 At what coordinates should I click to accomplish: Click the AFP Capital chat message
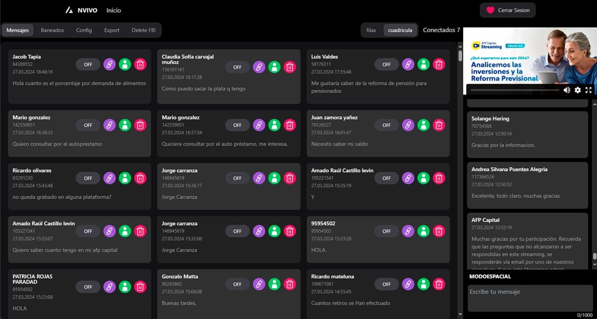tap(528, 241)
